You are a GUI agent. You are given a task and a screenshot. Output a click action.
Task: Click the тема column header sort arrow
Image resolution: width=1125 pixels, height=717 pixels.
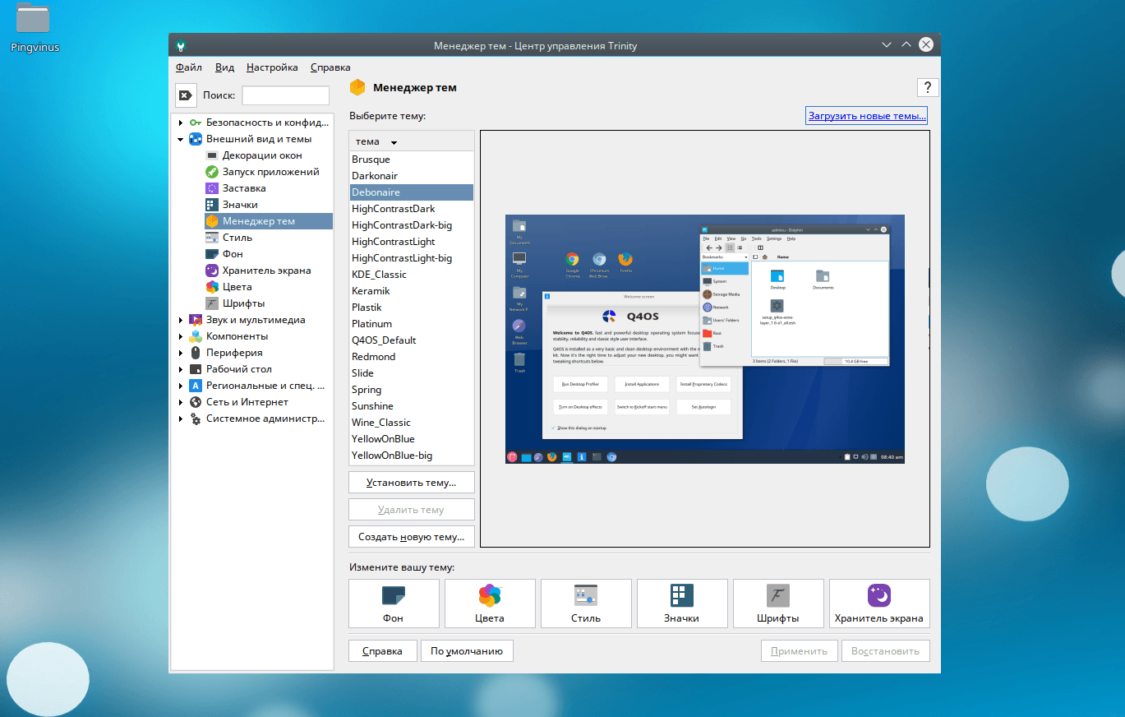coord(394,142)
